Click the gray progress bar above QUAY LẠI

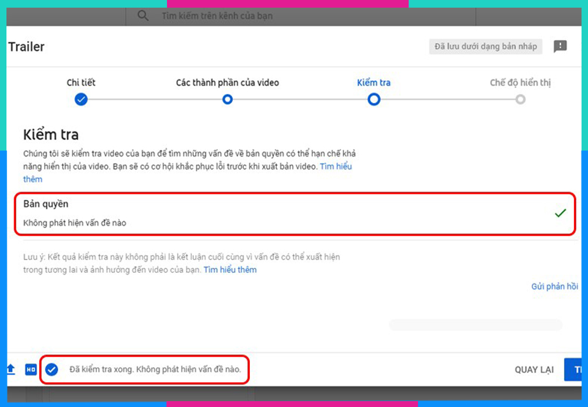pyautogui.click(x=475, y=324)
